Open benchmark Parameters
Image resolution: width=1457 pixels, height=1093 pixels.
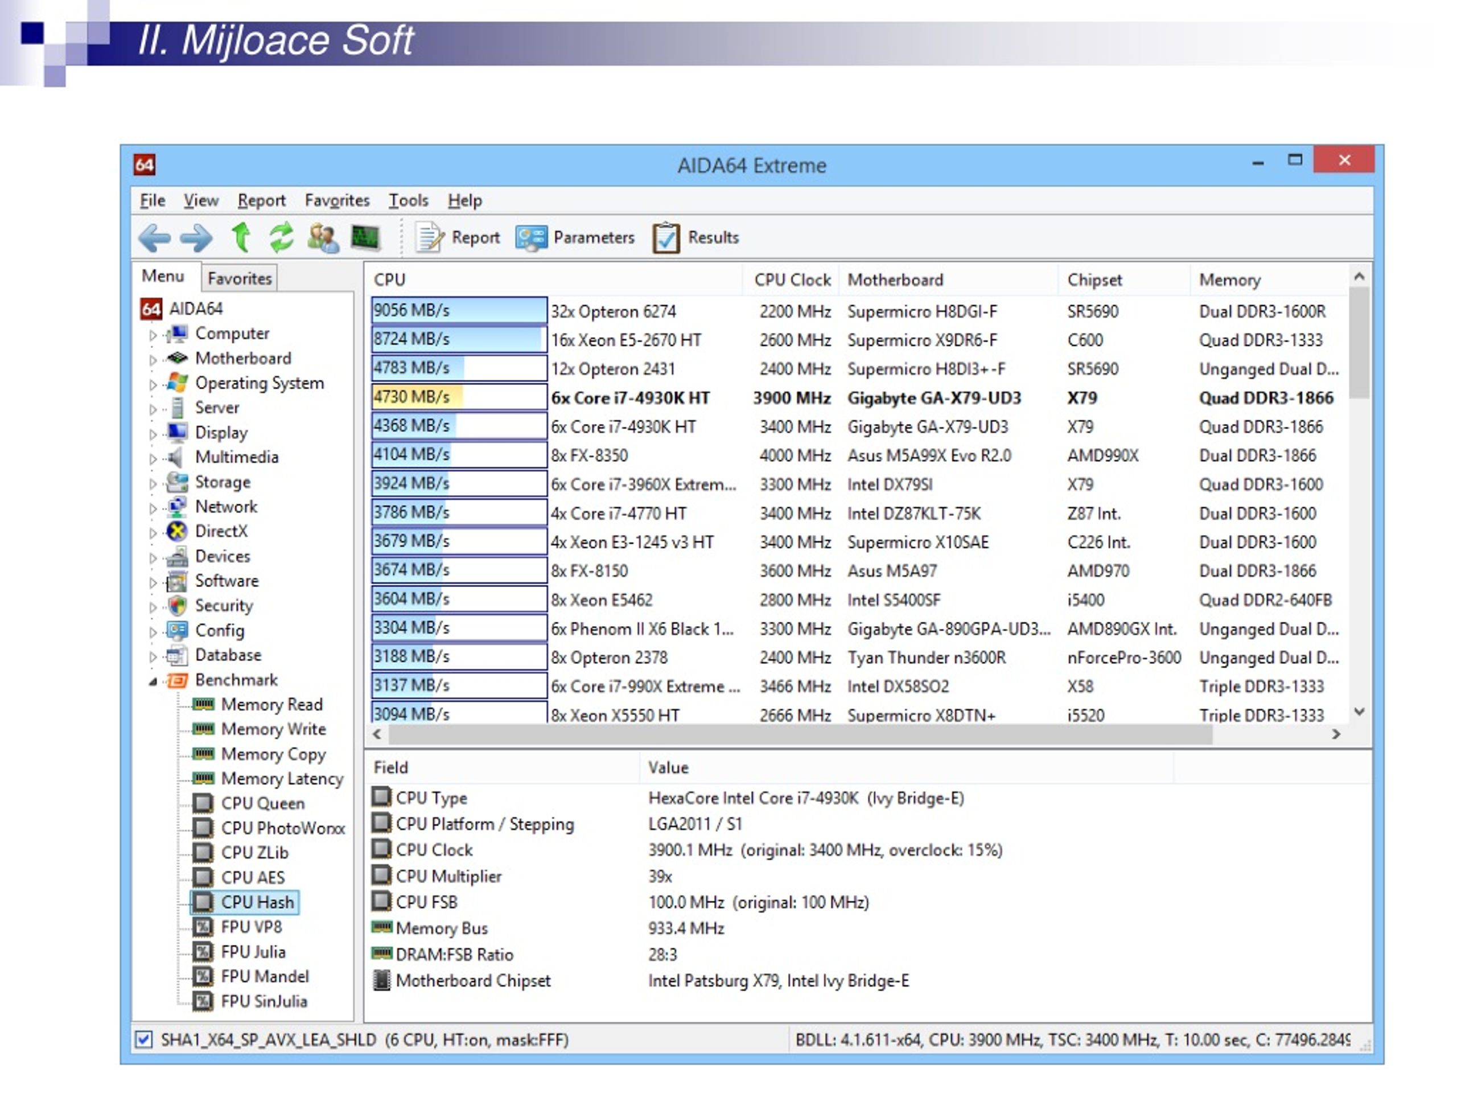pos(575,238)
